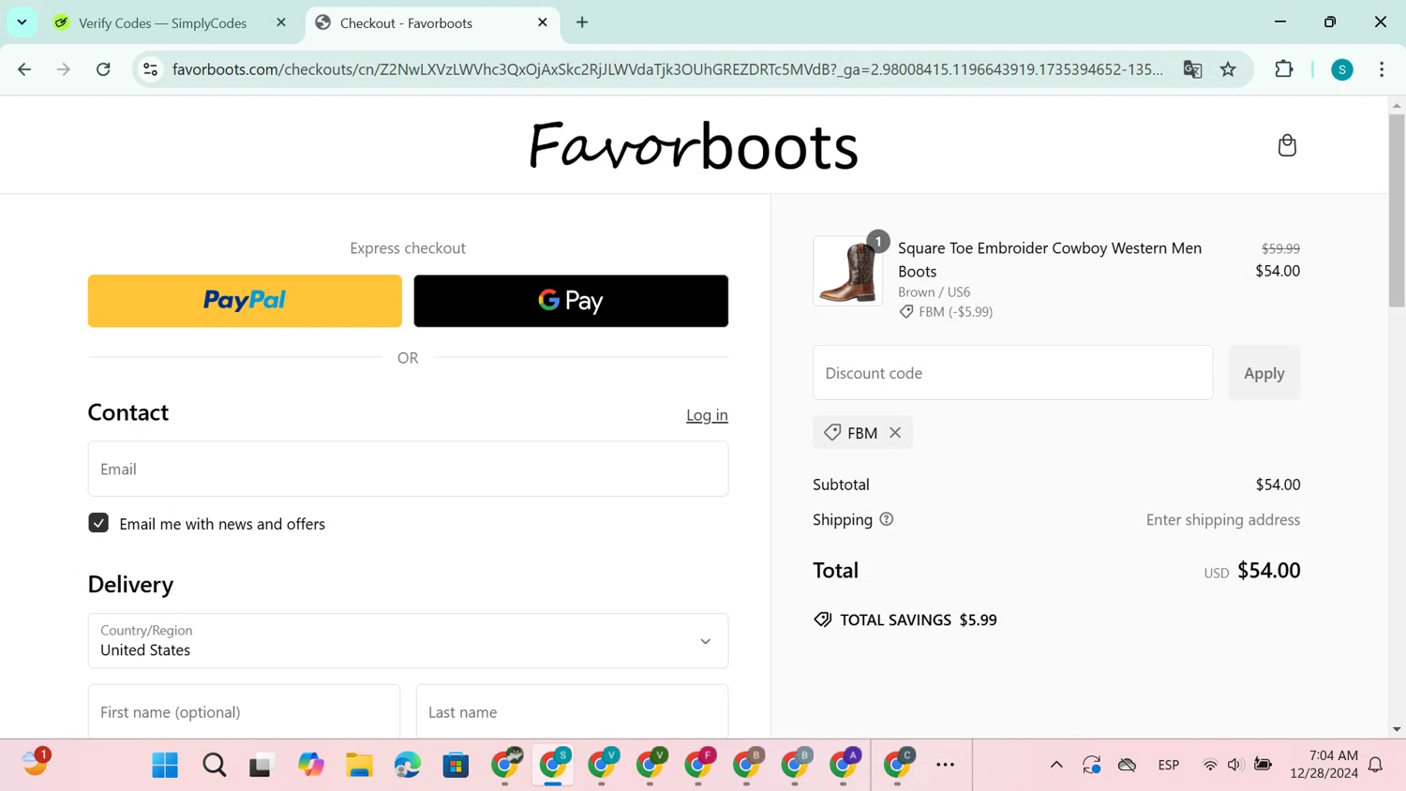Click the Email input field
This screenshot has height=791, width=1406.
tap(408, 469)
